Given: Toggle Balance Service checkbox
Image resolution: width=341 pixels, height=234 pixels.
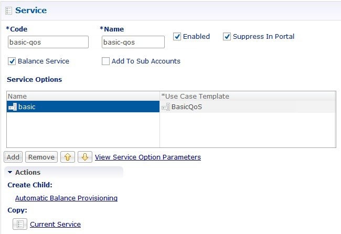Looking at the screenshot, I should [x=12, y=61].
